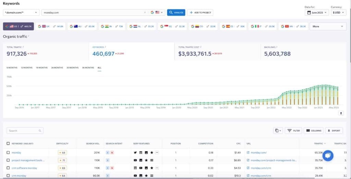Check the monday keyword row checkbox
This screenshot has width=351, height=179.
[8, 153]
